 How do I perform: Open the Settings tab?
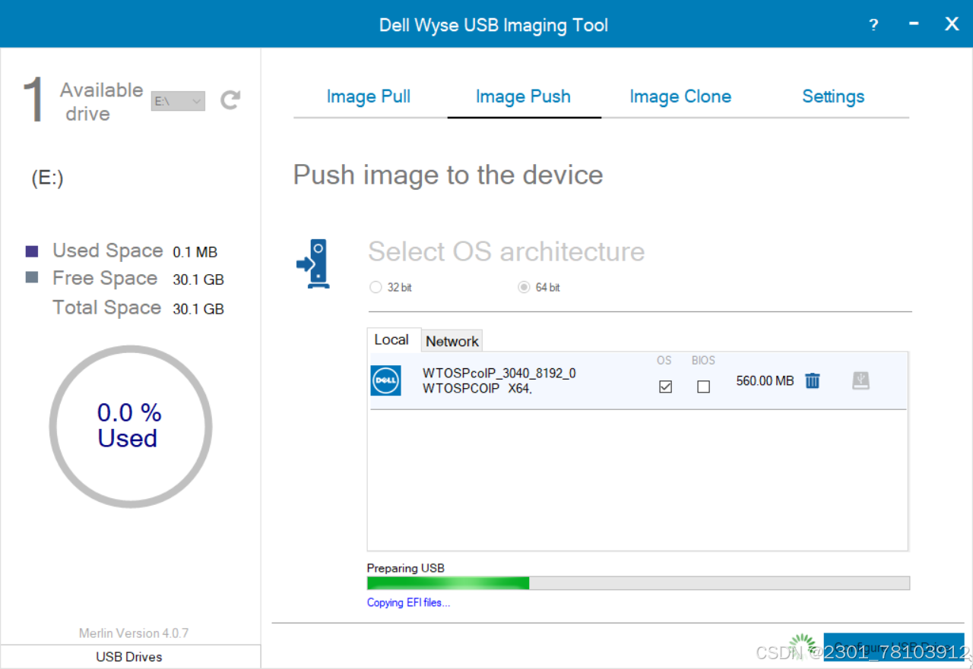(x=833, y=96)
